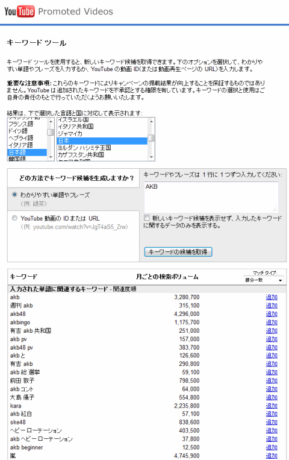Add the keyword 週刊 akb
Viewport: 289px width, 460px height.
click(272, 306)
